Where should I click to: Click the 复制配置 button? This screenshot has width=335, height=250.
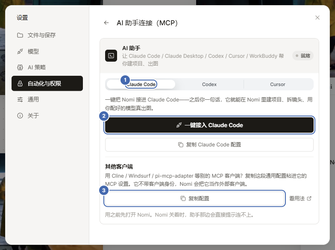click(x=195, y=199)
